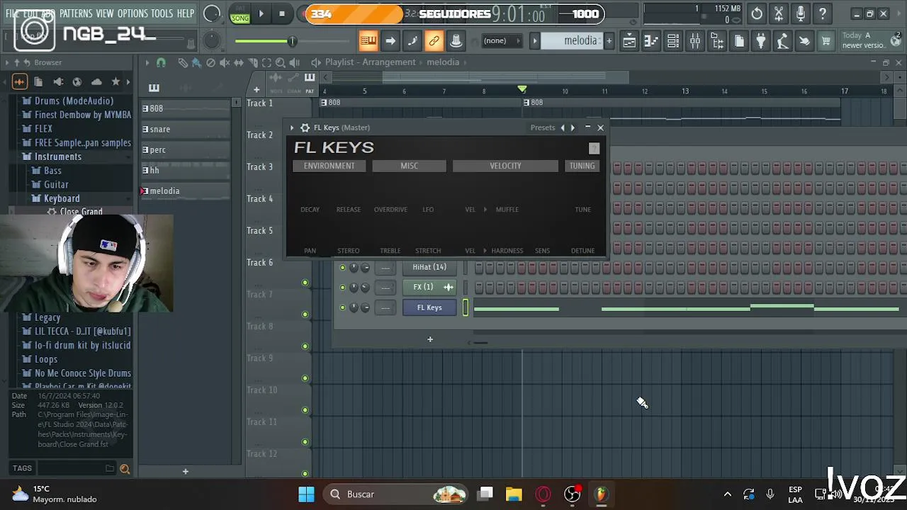Image resolution: width=907 pixels, height=510 pixels.
Task: Click the FL Keys plugin gear settings icon
Action: tap(305, 127)
